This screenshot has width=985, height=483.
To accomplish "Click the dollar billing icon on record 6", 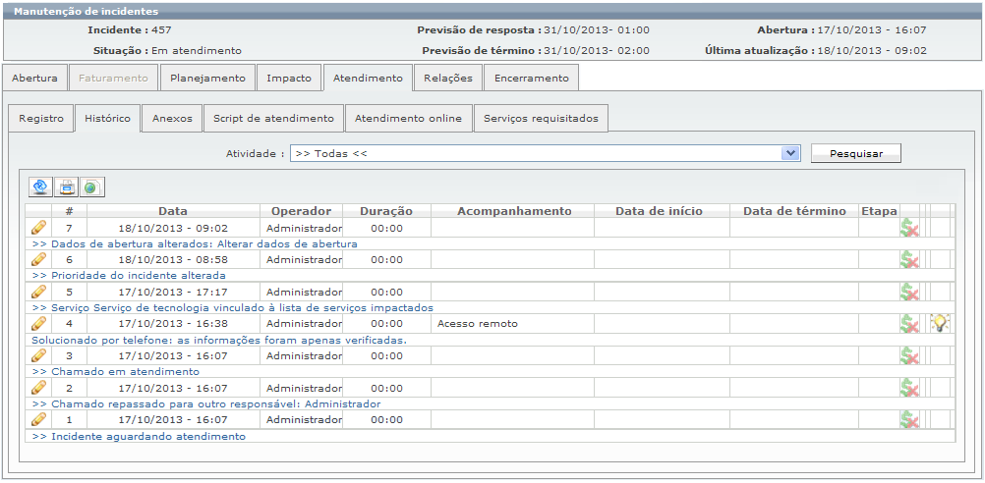I will coord(908,259).
